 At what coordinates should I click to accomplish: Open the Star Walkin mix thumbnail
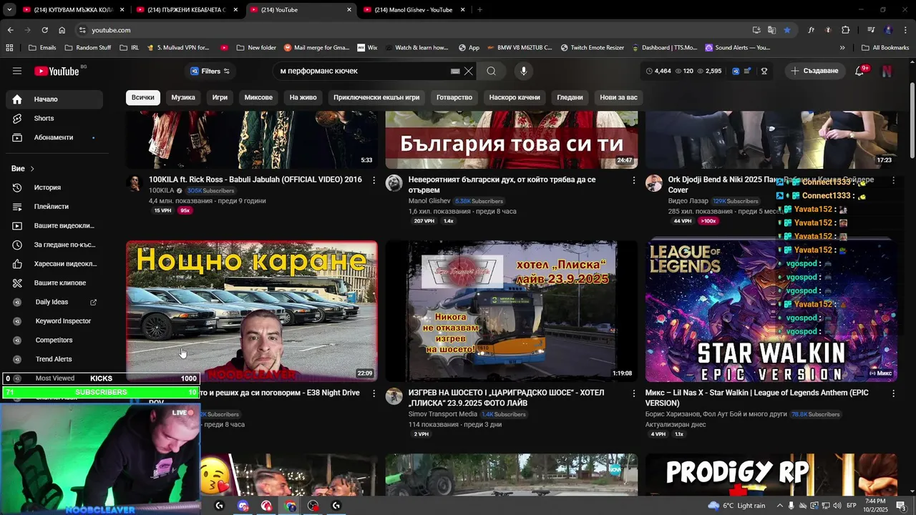click(771, 311)
